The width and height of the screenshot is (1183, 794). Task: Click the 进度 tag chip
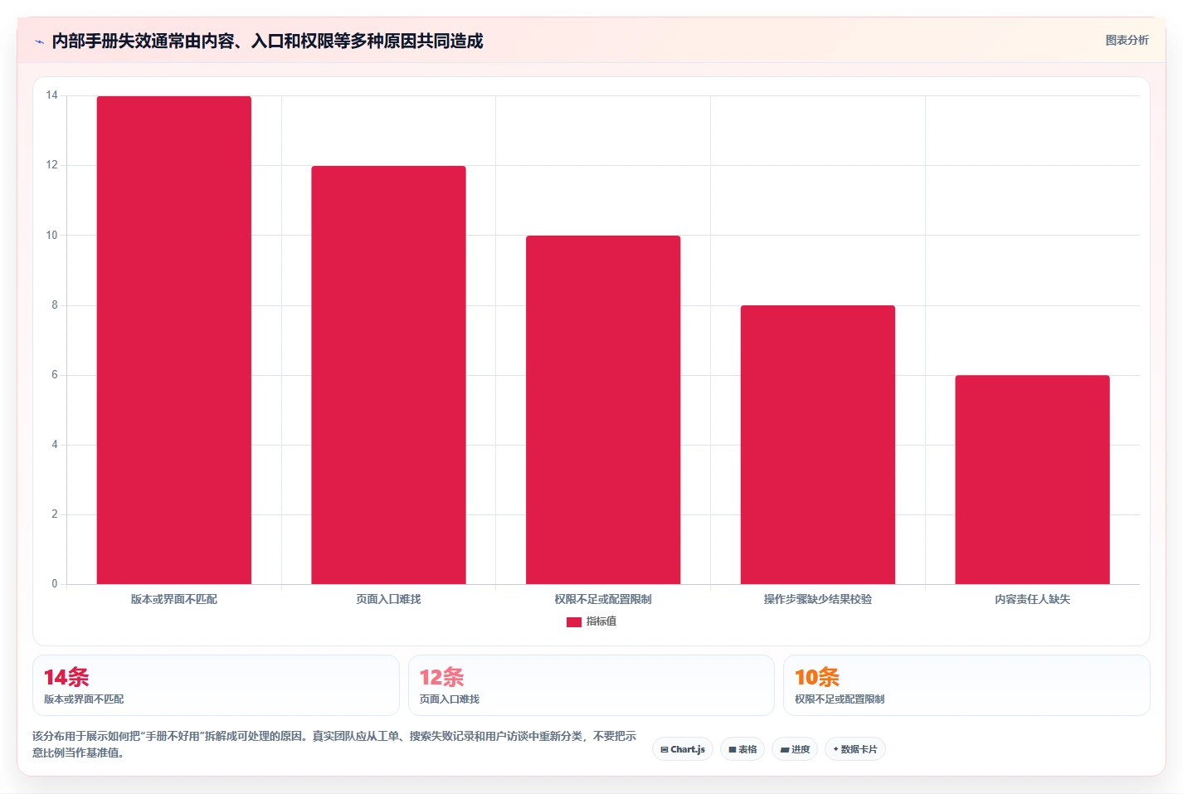tap(795, 749)
